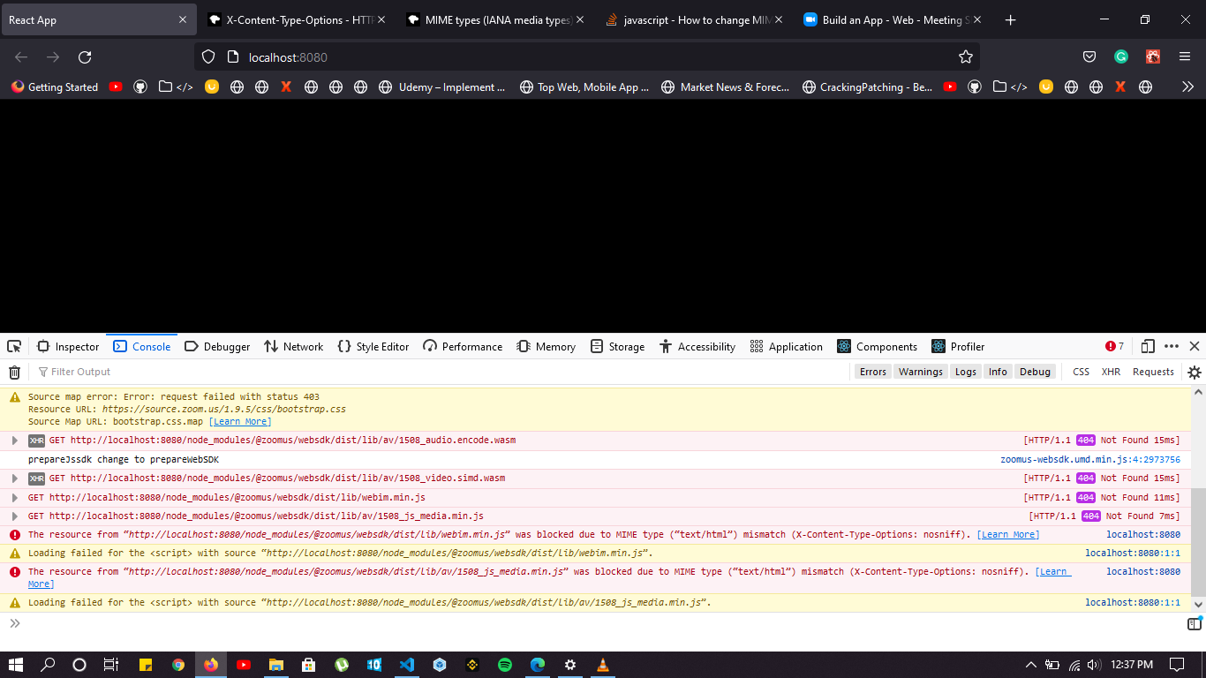Click the localhost:8080 address bar
The width and height of the screenshot is (1206, 678).
click(586, 56)
